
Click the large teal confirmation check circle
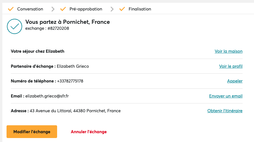pos(14,26)
